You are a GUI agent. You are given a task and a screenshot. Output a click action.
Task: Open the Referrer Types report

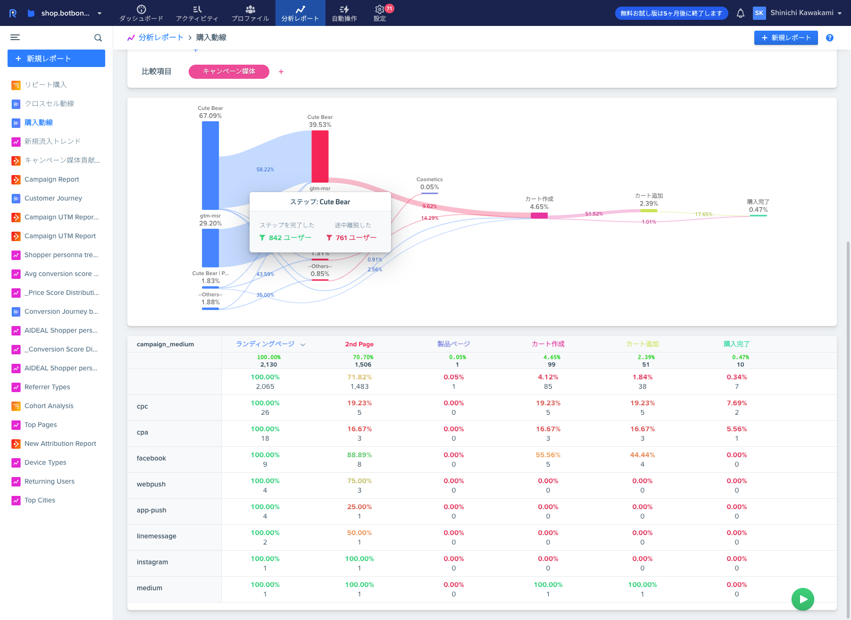pos(47,387)
